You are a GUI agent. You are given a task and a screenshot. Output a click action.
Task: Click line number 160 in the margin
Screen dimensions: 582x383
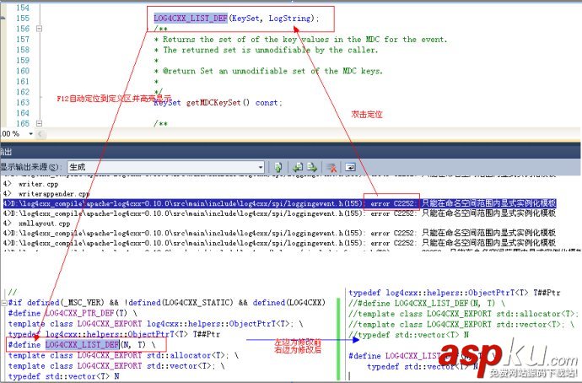click(x=23, y=71)
